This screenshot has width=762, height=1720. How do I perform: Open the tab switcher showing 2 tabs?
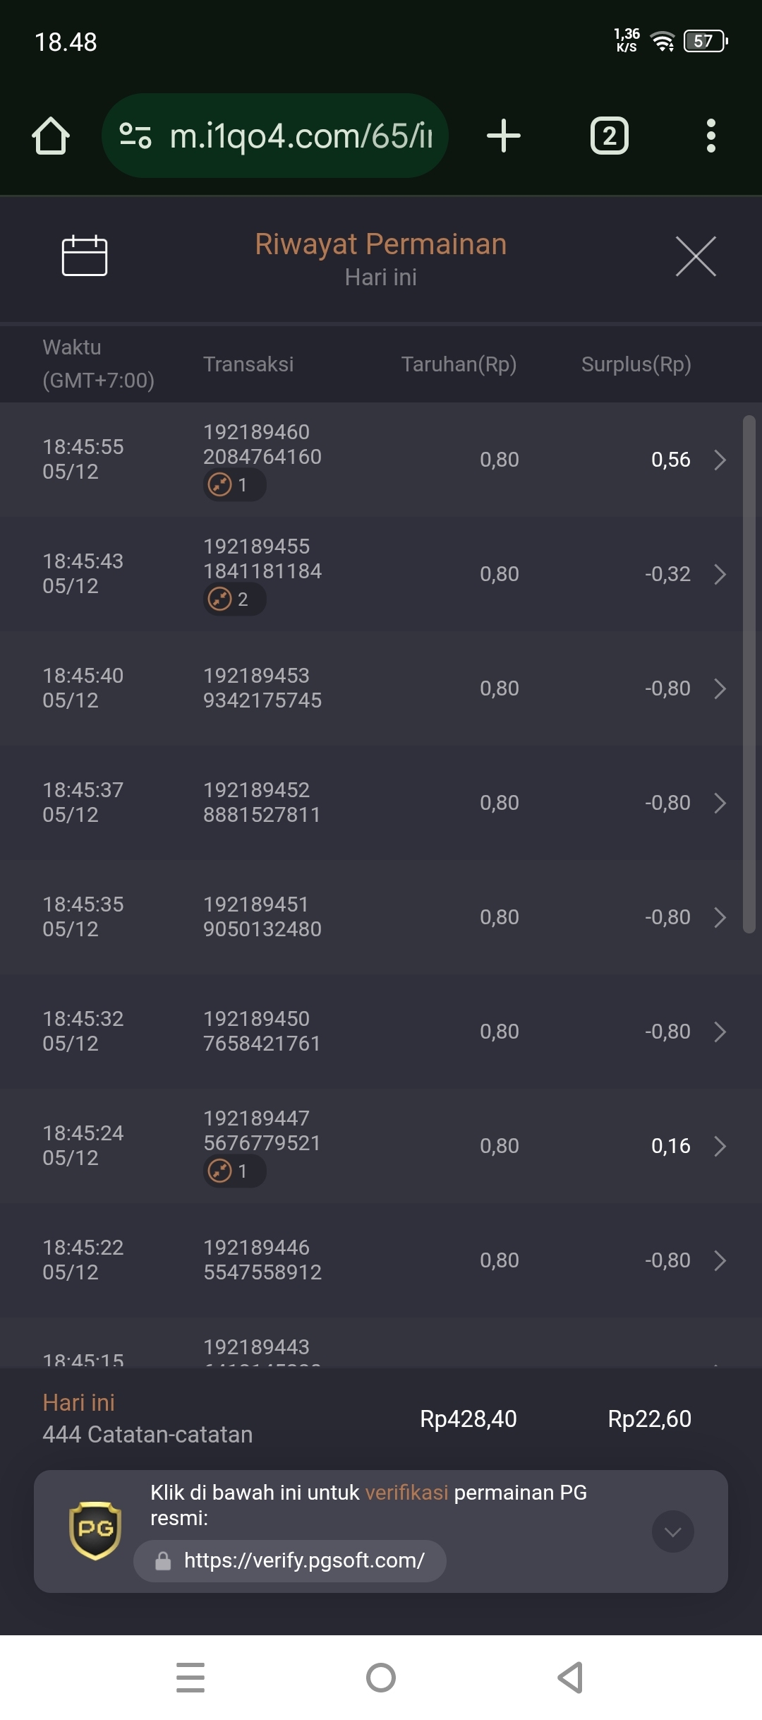click(x=610, y=136)
